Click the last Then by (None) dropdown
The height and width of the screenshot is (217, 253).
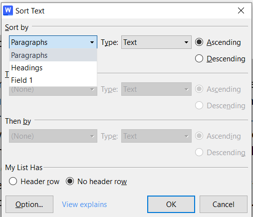[x=53, y=136]
